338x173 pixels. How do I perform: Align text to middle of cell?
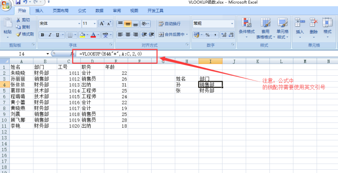coord(128,23)
